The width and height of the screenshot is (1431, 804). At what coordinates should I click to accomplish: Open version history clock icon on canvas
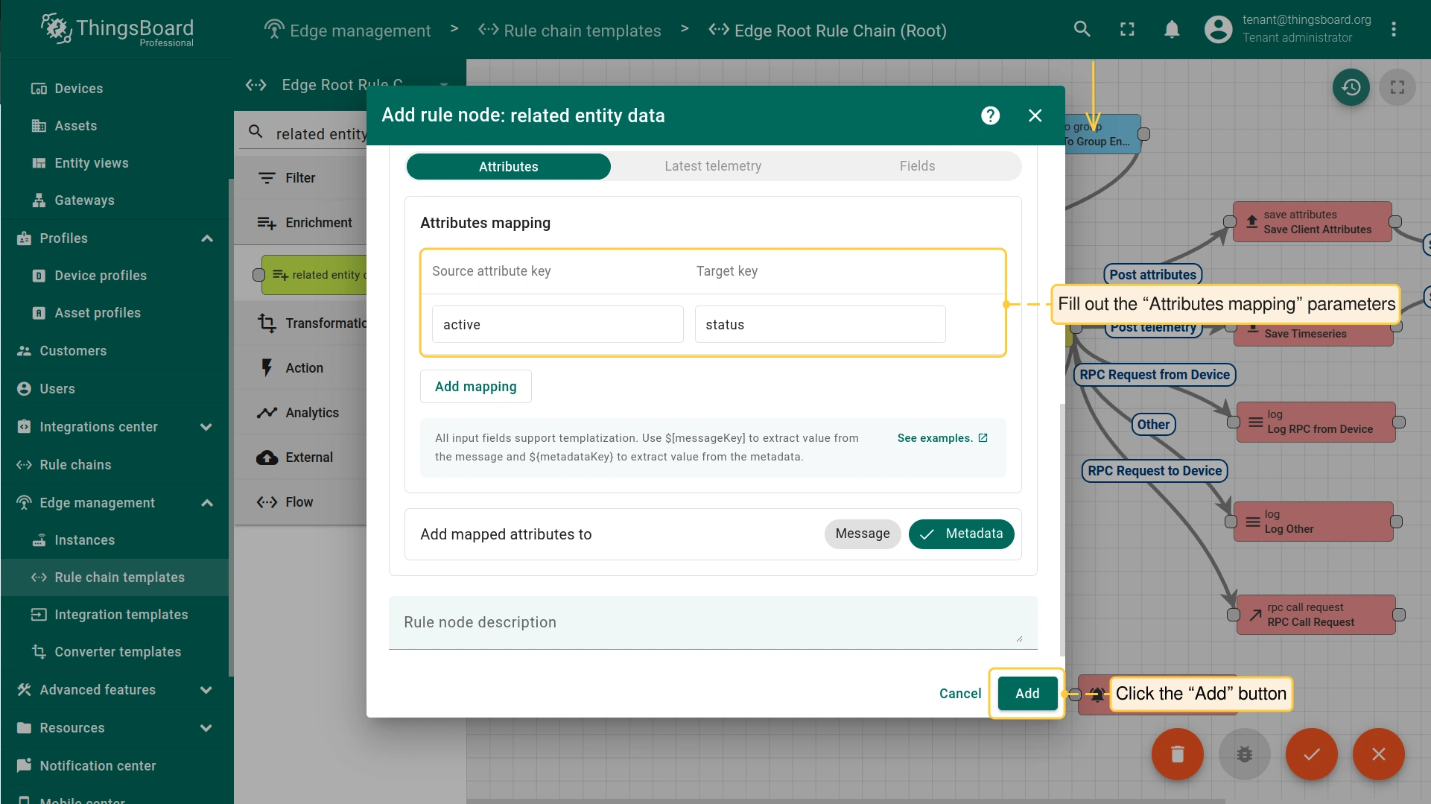(x=1351, y=87)
